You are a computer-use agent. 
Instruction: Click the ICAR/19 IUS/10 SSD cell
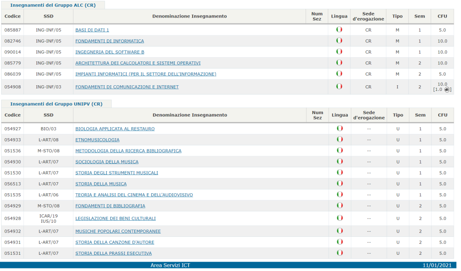(49, 219)
